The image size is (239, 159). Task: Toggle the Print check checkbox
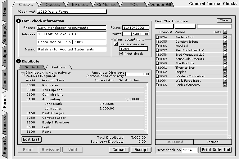[121, 54]
